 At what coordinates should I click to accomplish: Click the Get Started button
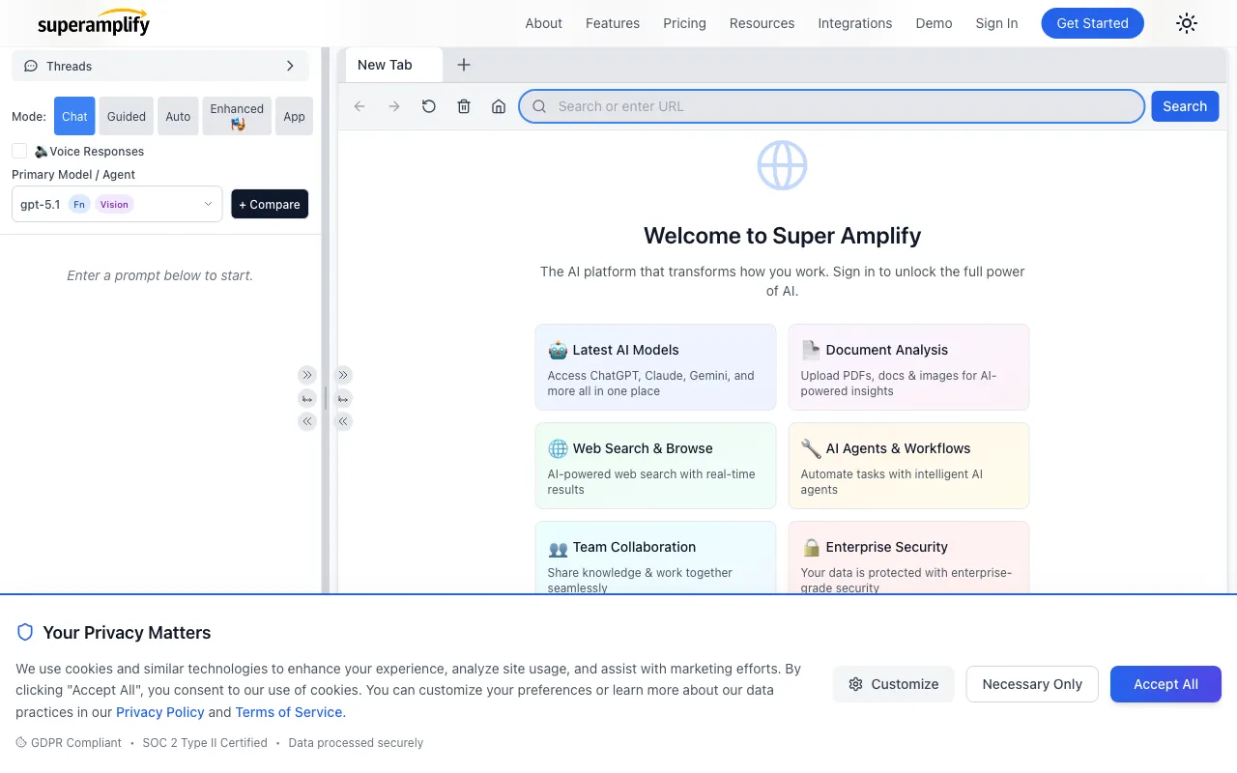coord(1092,23)
